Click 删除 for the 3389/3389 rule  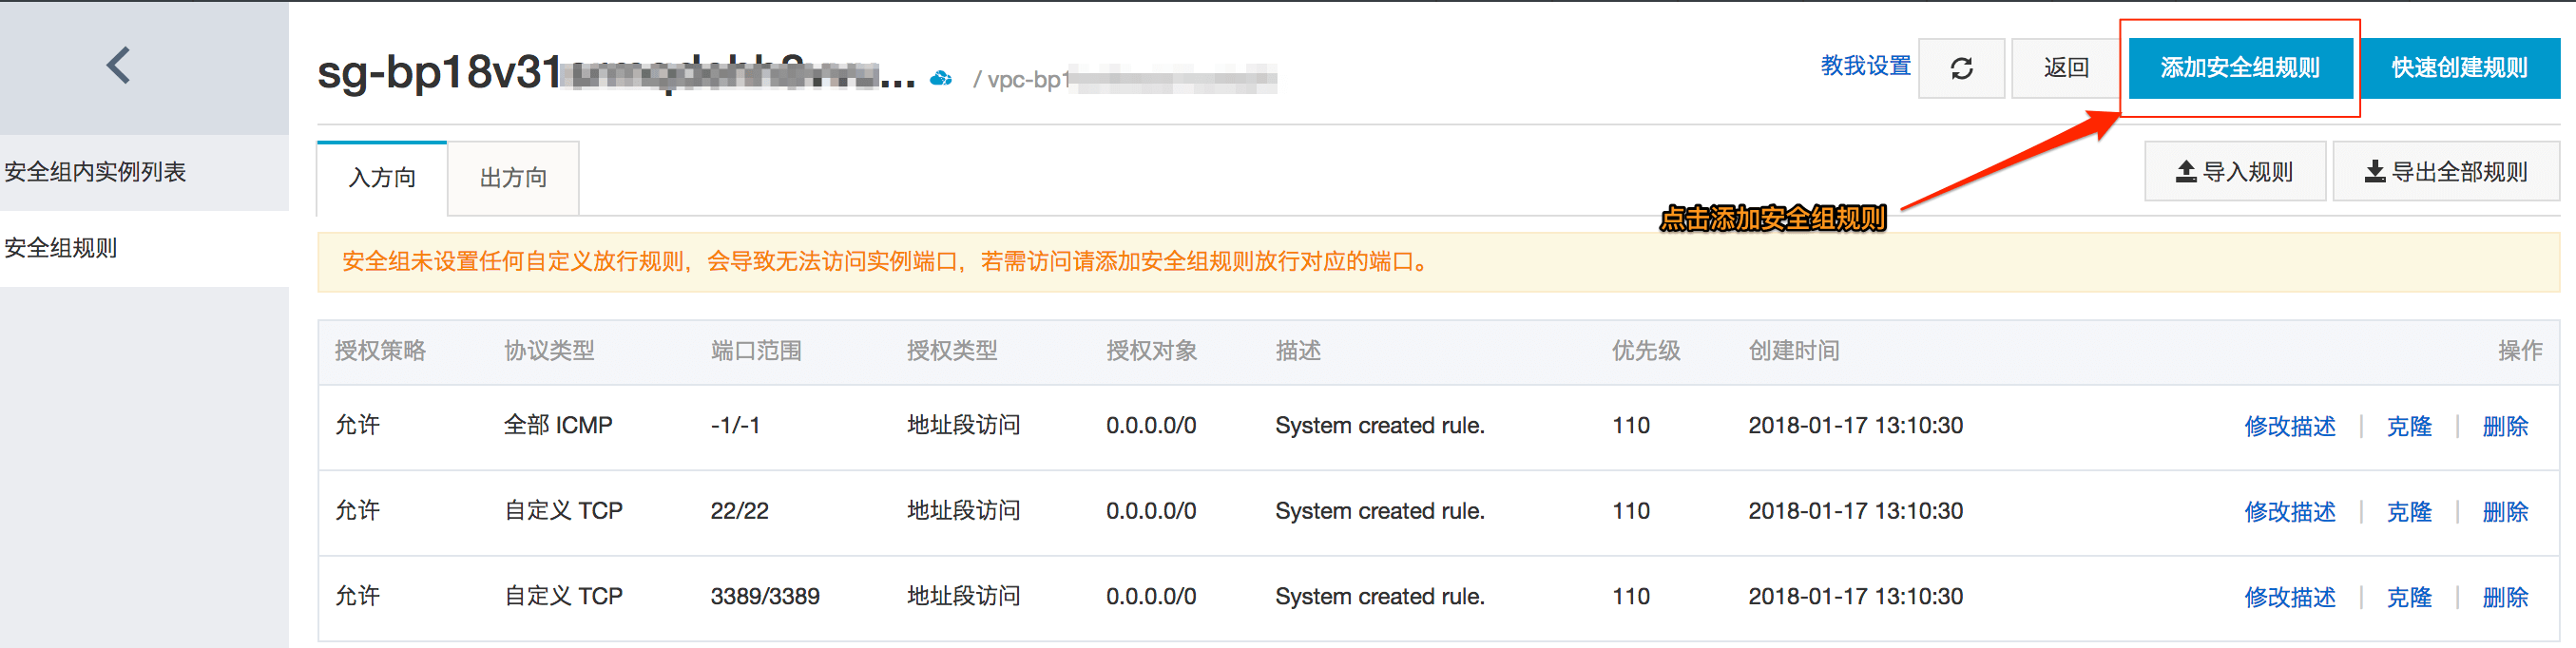tap(2505, 597)
